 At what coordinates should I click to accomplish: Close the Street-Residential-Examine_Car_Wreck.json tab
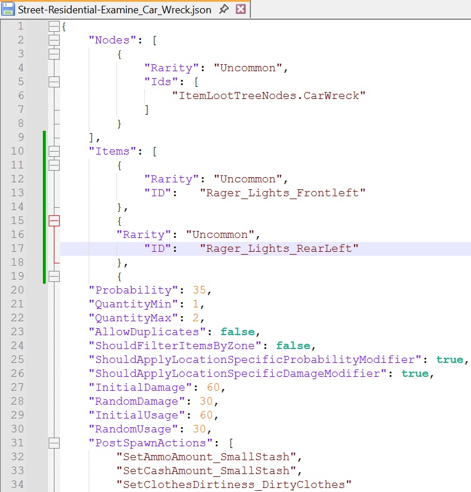(240, 9)
